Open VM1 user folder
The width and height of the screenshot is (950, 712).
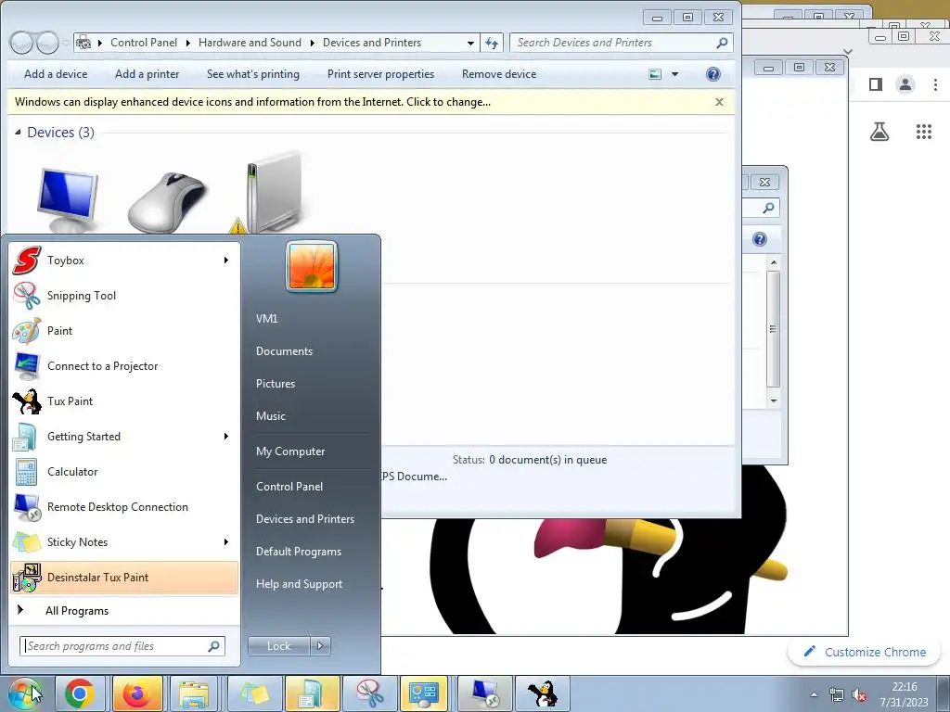tap(266, 319)
